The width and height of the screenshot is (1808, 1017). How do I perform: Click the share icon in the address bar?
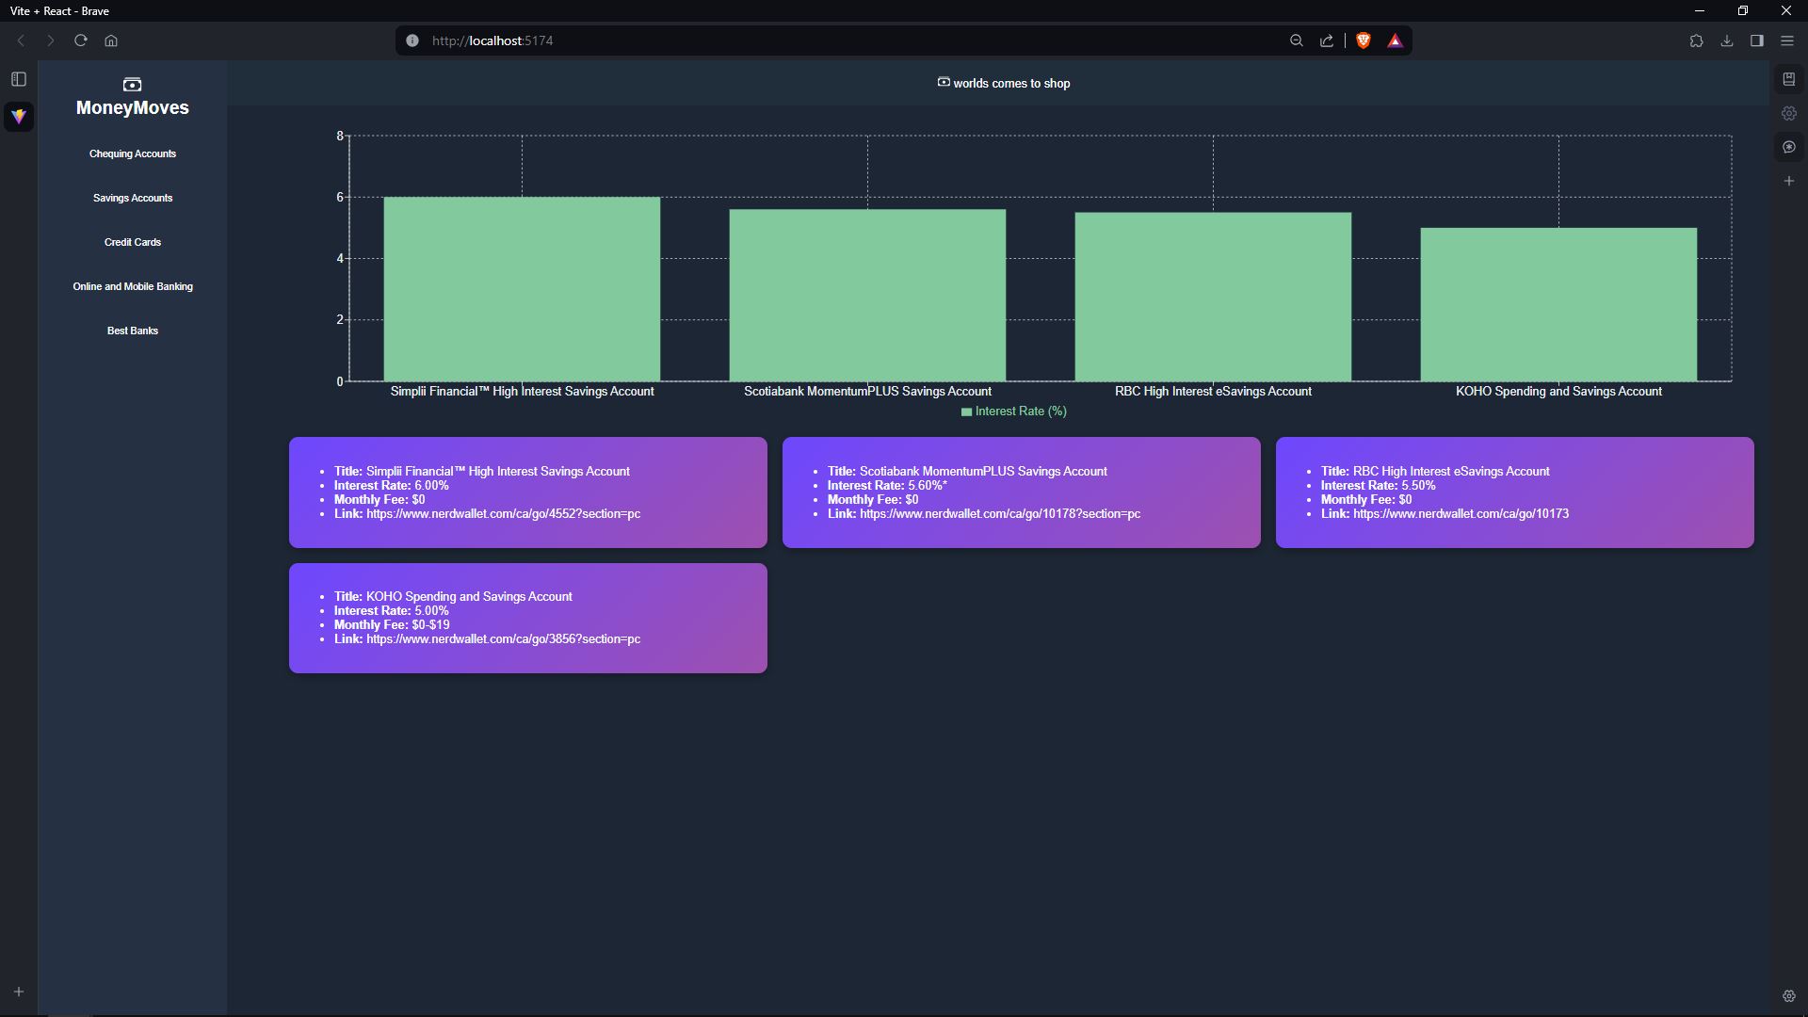pos(1327,40)
